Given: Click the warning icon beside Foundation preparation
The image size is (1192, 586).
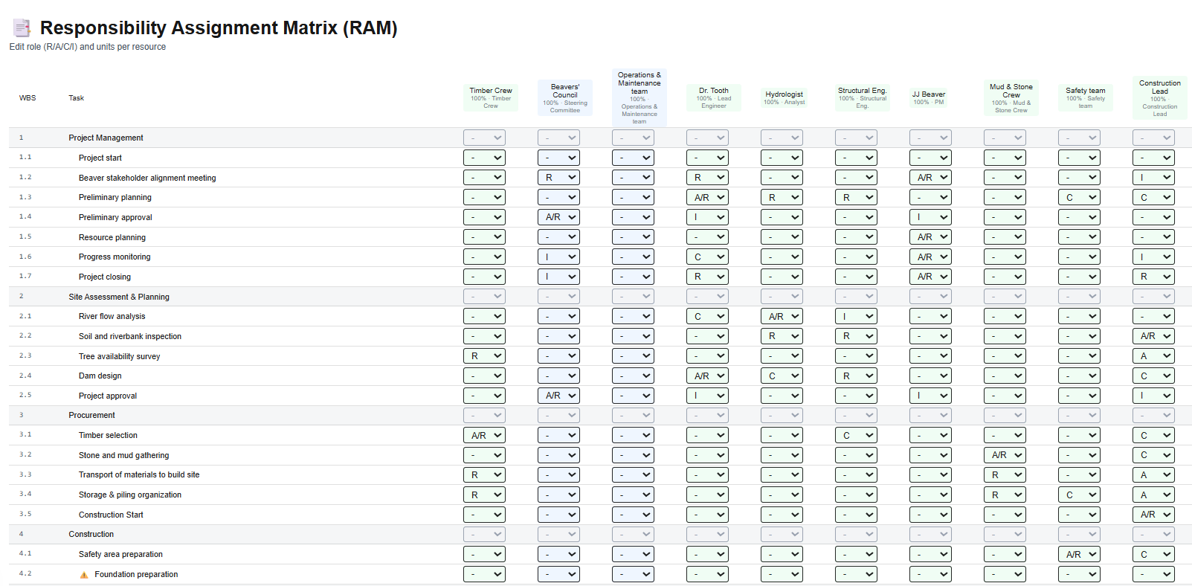Looking at the screenshot, I should click(84, 575).
